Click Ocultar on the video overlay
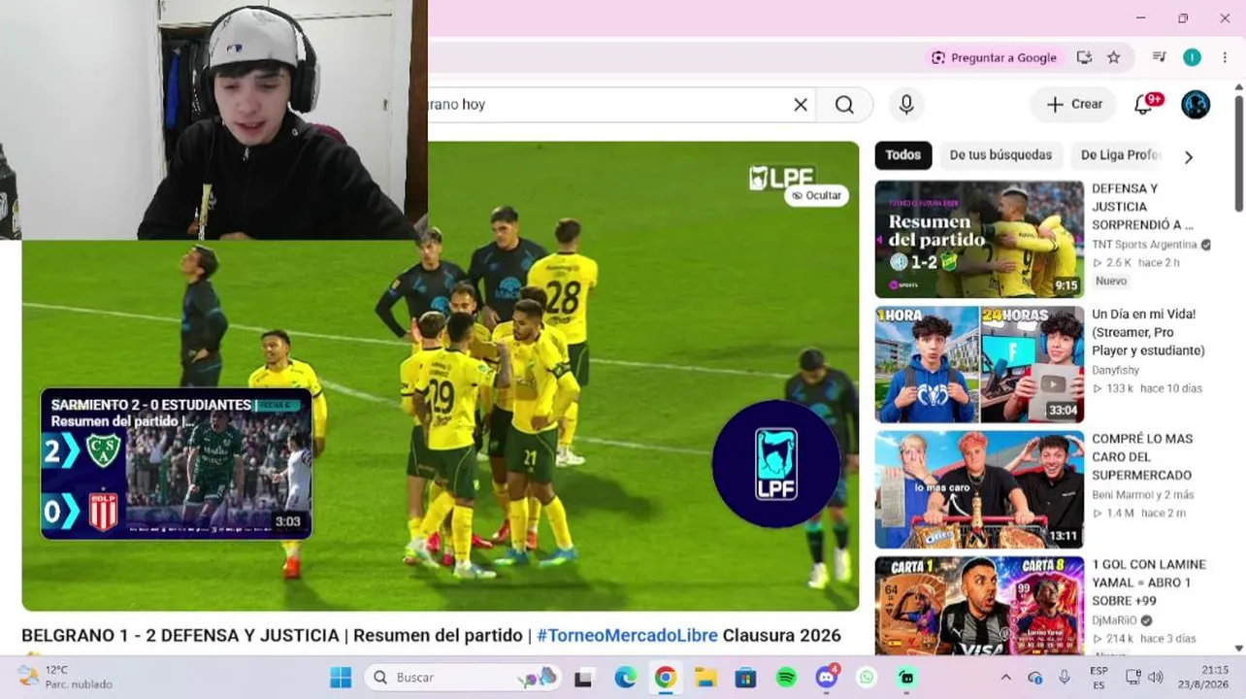The width and height of the screenshot is (1246, 699). click(x=816, y=196)
